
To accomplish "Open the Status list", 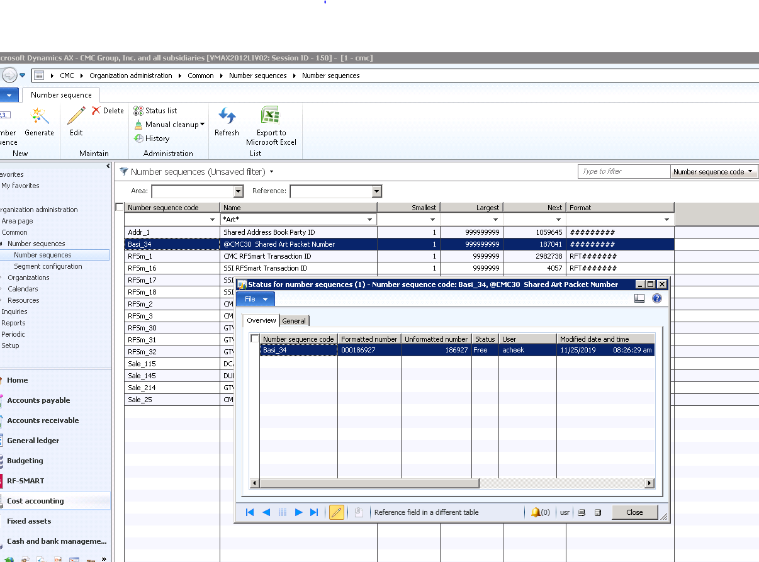I will pyautogui.click(x=155, y=111).
